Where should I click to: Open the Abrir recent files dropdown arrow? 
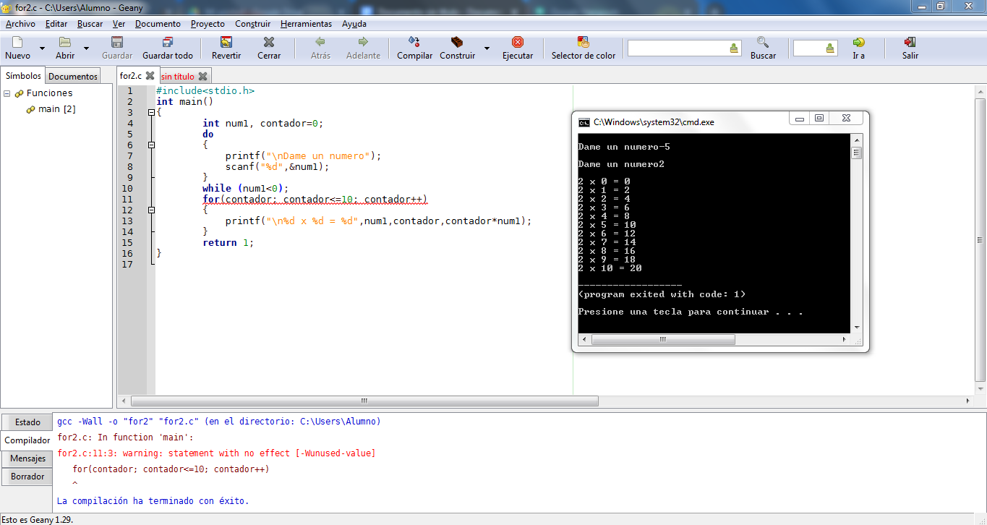tap(86, 48)
